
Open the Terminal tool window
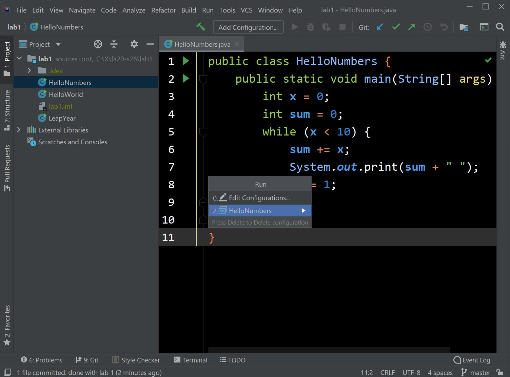[x=191, y=360]
